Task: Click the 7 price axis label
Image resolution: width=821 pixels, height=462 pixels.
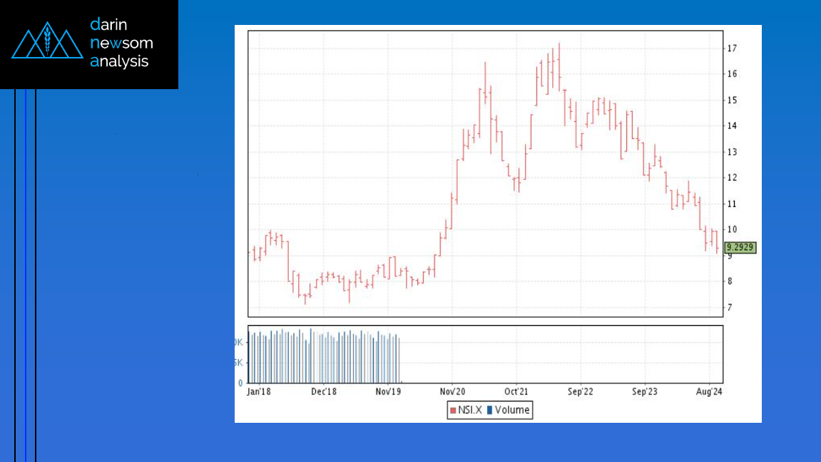Action: [730, 307]
